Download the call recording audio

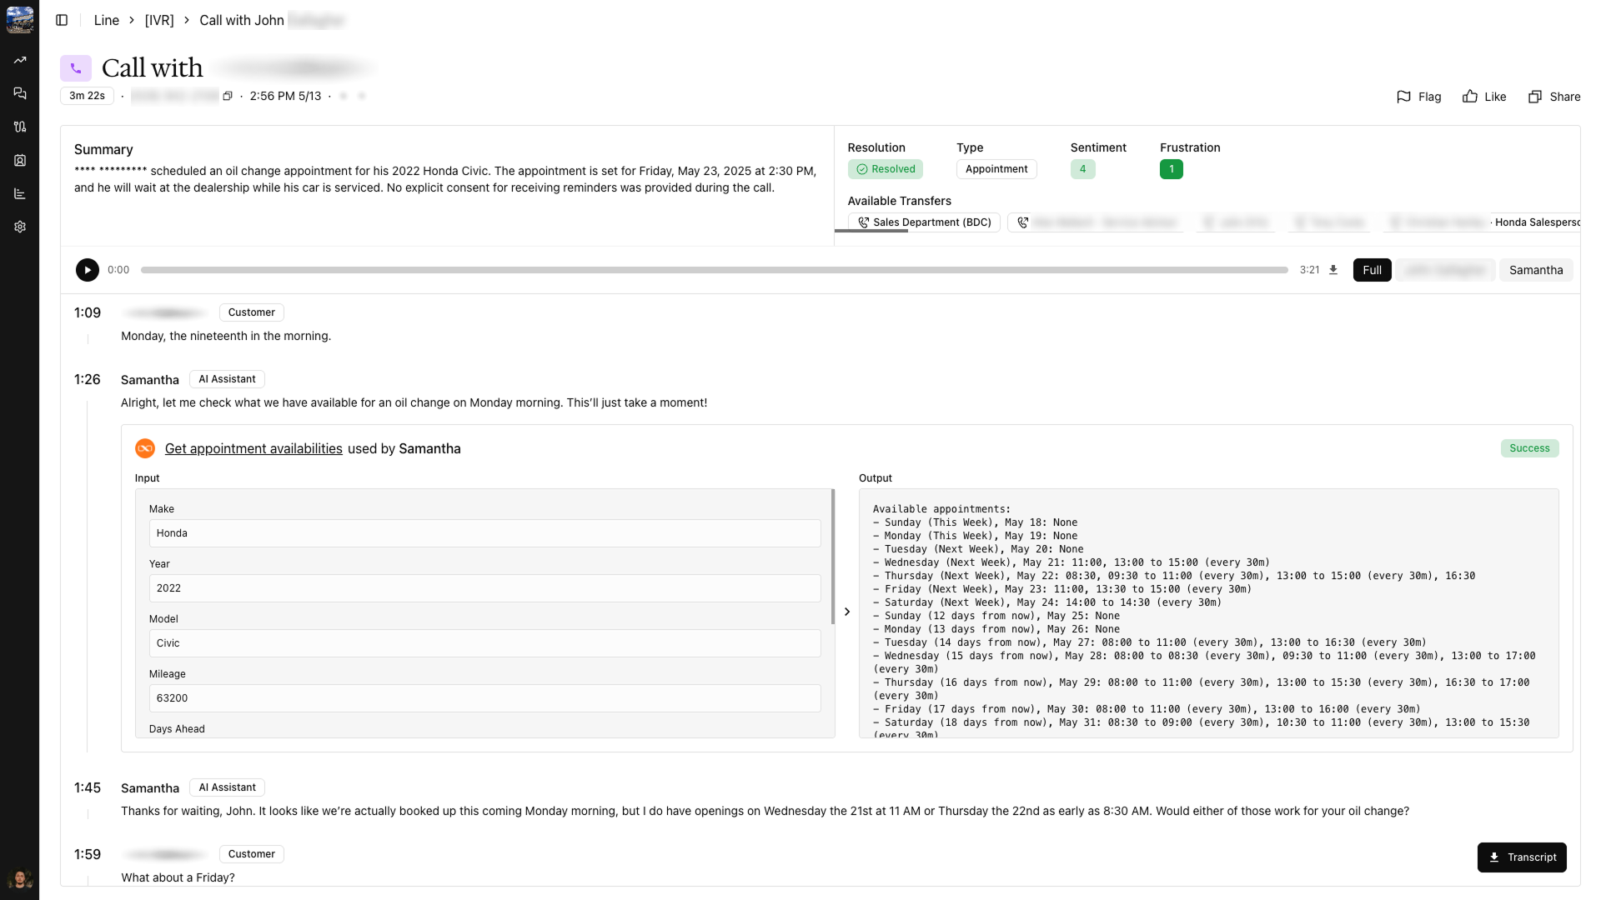click(x=1333, y=270)
